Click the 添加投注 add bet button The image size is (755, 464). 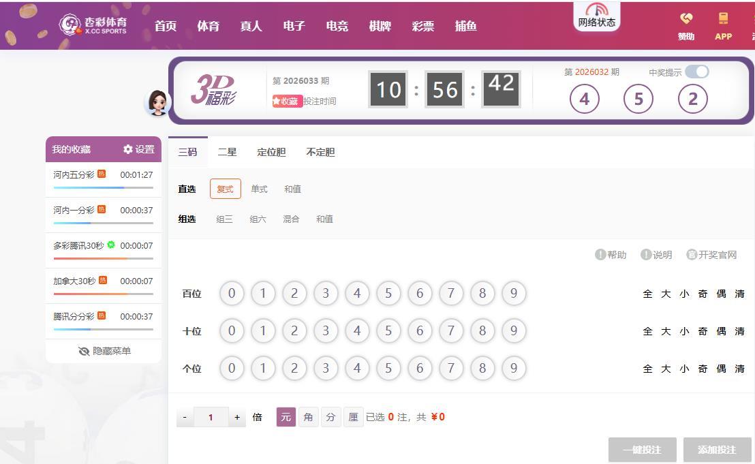(x=717, y=450)
